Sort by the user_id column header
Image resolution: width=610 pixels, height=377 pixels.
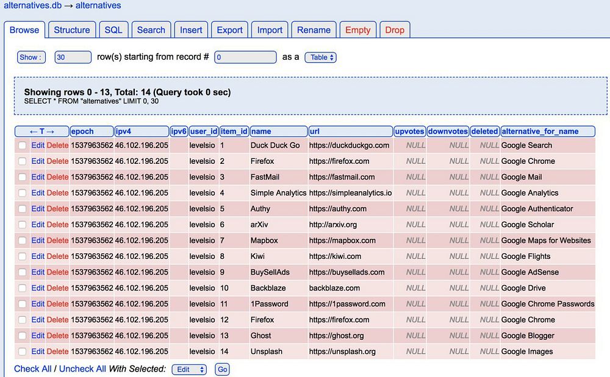coord(204,131)
